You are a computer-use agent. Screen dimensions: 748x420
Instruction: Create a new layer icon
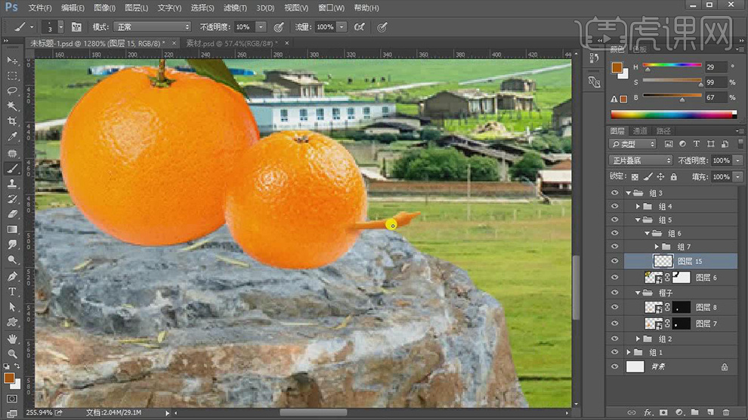point(710,412)
